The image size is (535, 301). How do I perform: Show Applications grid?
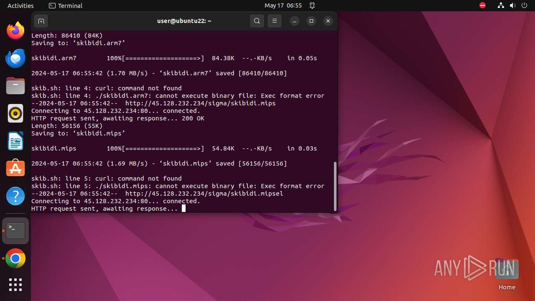pos(15,285)
